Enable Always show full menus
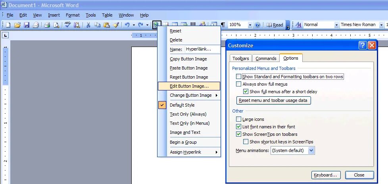Viewport: 388px width, 184px height. (x=238, y=84)
